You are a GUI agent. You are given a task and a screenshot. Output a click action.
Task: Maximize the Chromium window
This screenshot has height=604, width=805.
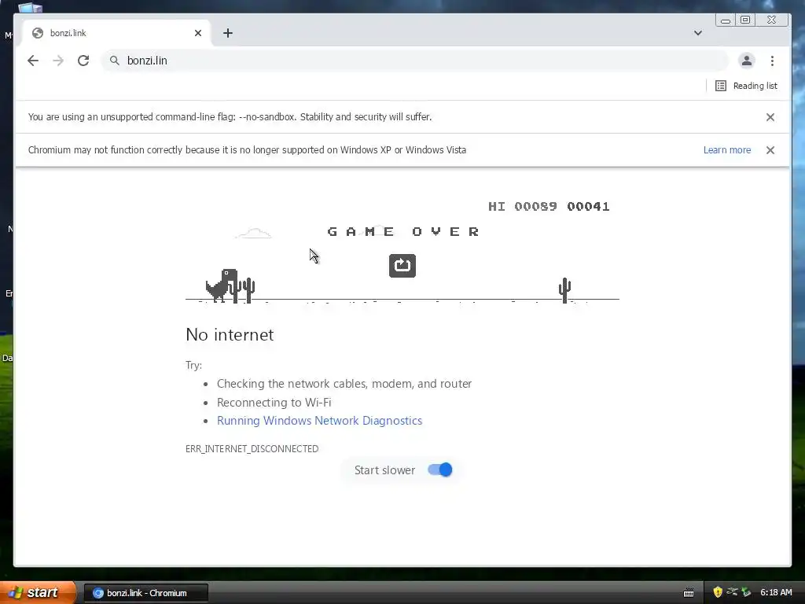pyautogui.click(x=745, y=20)
